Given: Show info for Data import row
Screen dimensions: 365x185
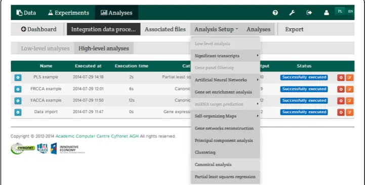Looking at the screenshot, I should (x=18, y=112).
